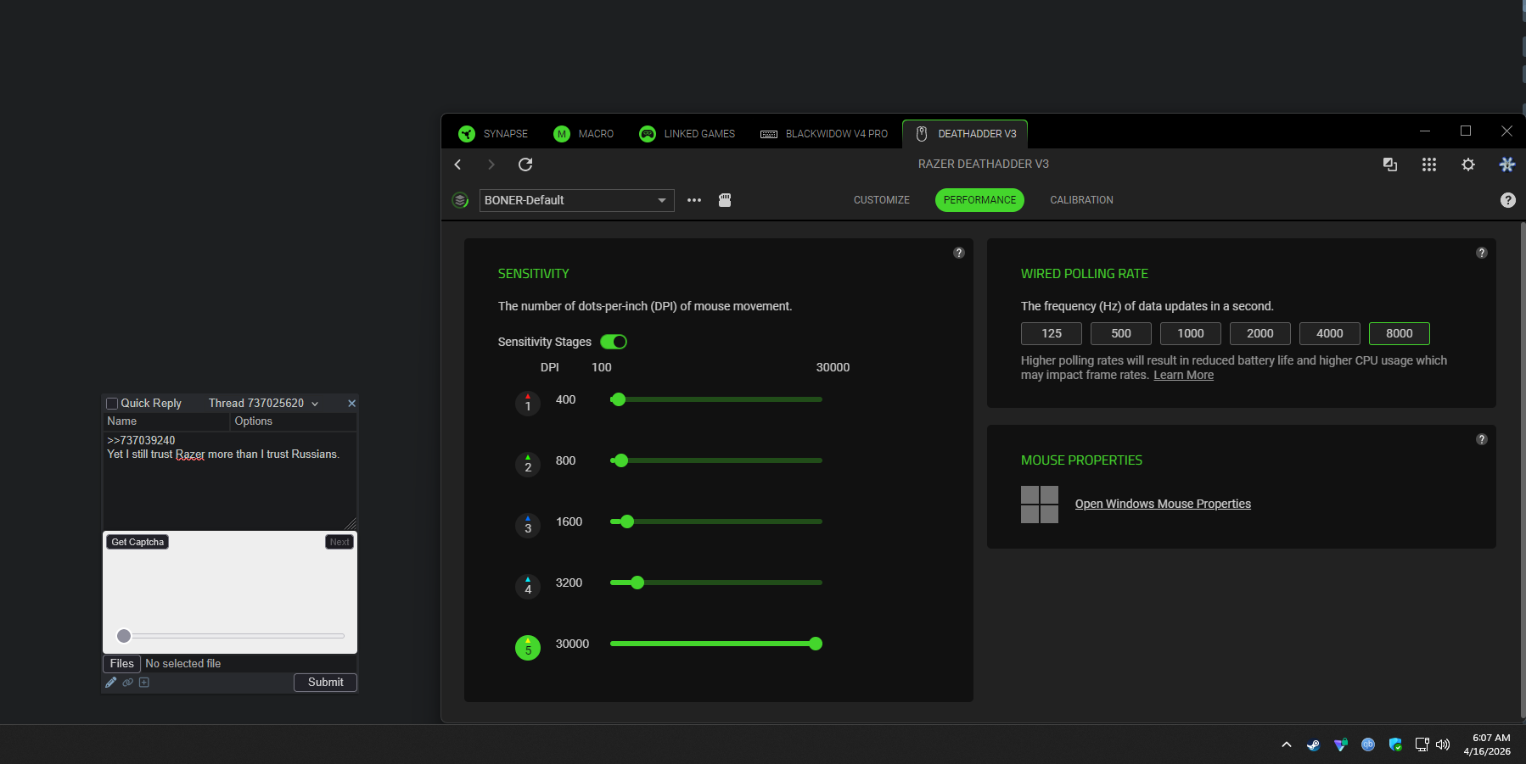The image size is (1526, 764).
Task: Set polling rate to 2000 Hz
Action: [x=1260, y=333]
